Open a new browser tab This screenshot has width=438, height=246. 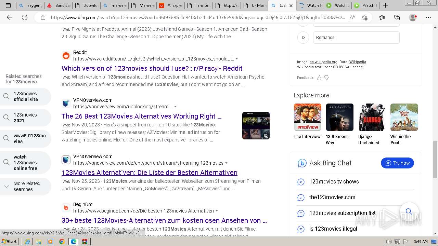pos(385,5)
